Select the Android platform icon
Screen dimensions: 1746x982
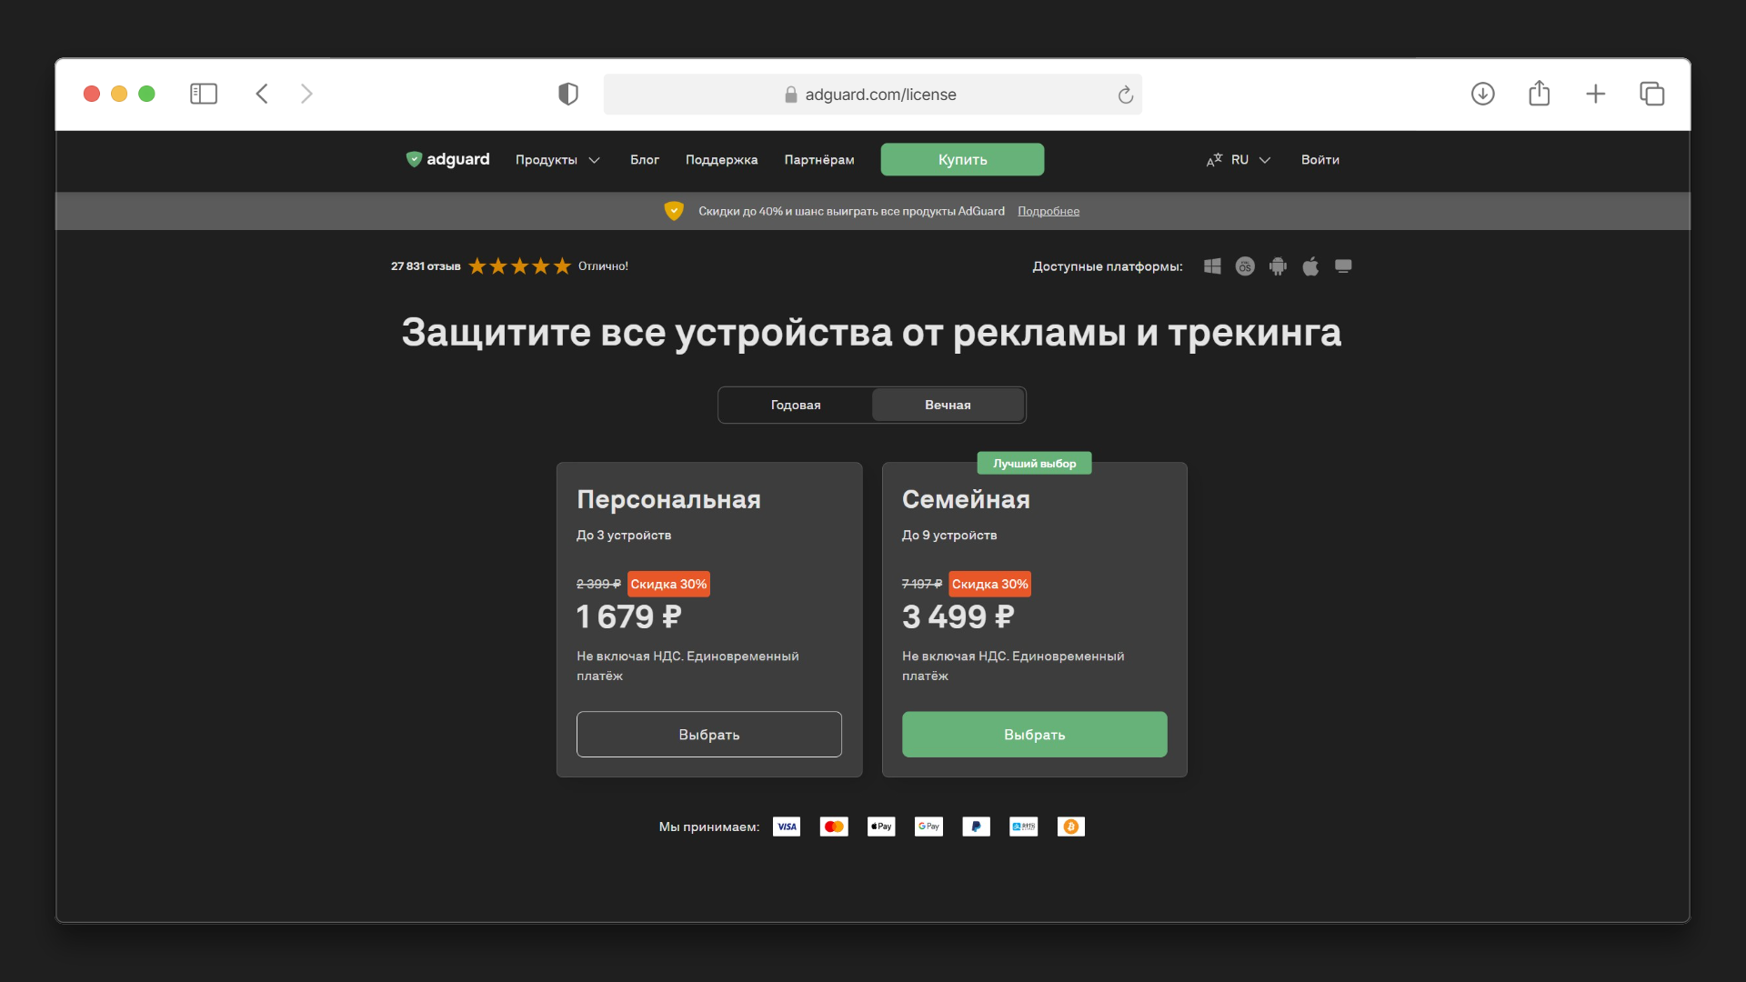pyautogui.click(x=1278, y=266)
